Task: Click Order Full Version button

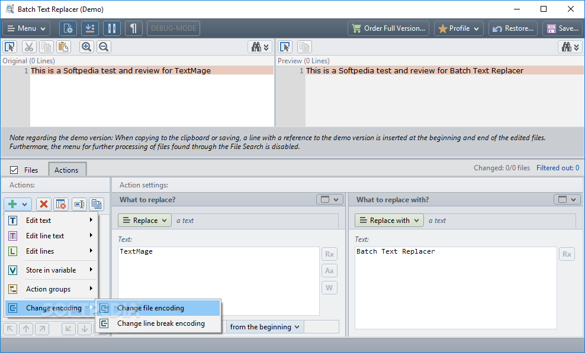Action: (388, 28)
